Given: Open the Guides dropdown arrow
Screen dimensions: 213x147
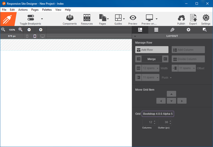Looking at the screenshot, I should point(124,19).
